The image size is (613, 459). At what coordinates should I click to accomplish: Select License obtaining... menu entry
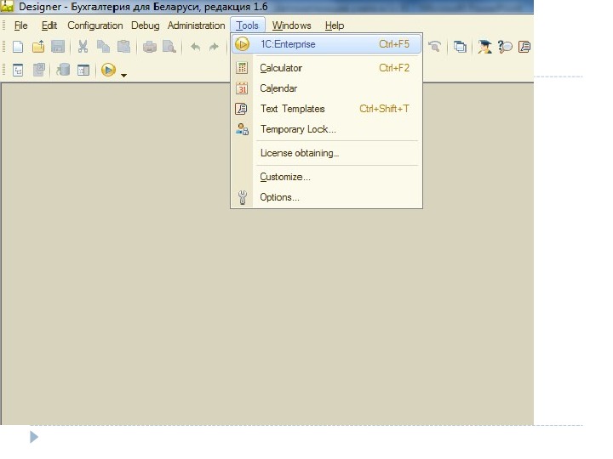(x=326, y=153)
